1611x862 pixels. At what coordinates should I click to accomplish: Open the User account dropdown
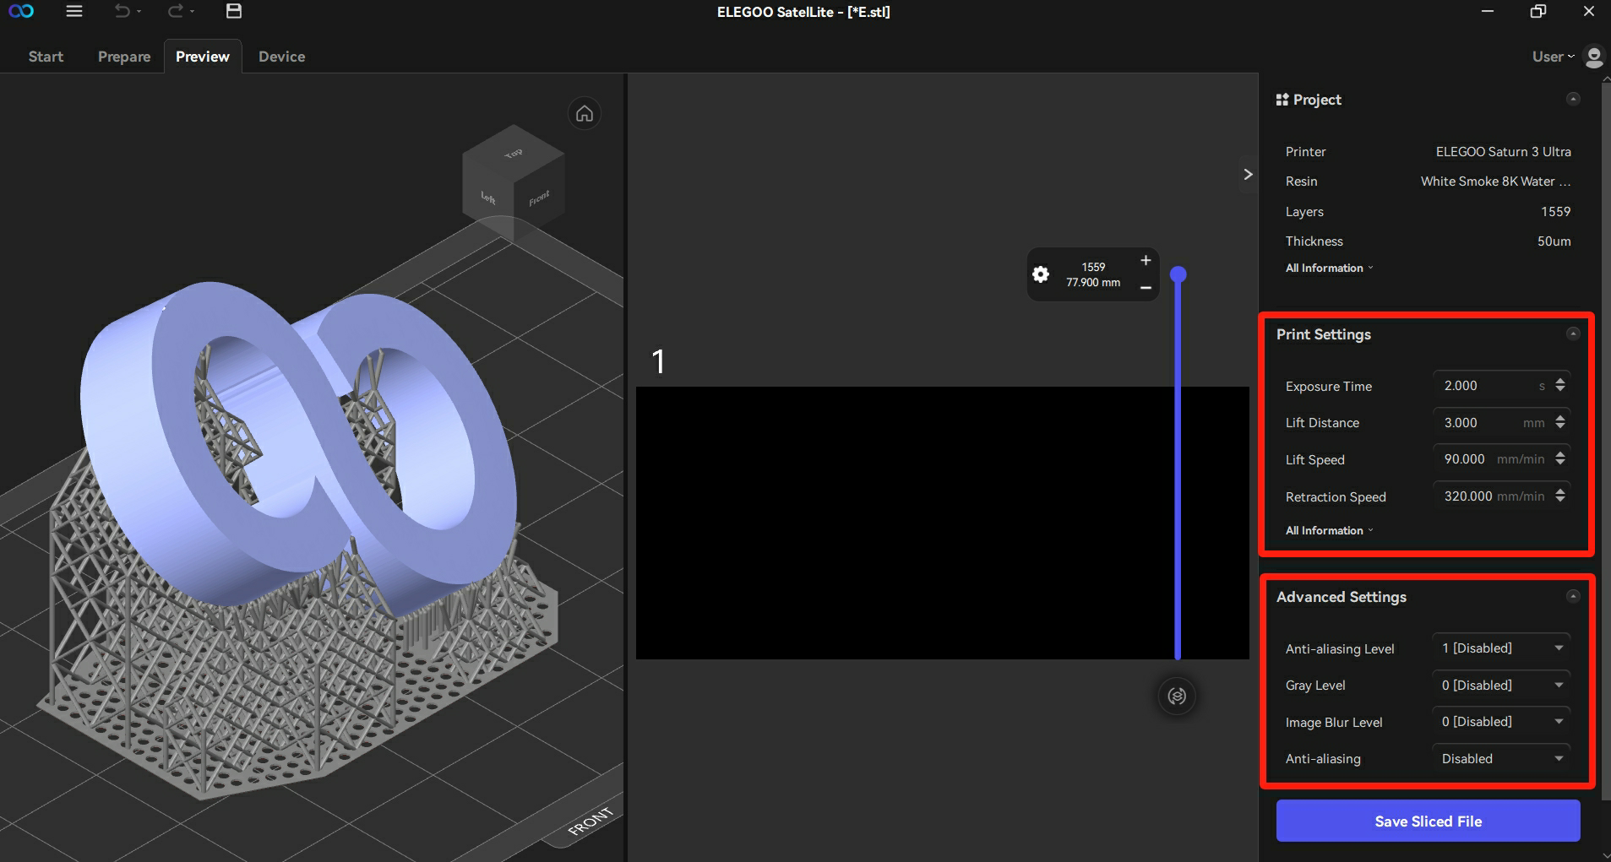[1553, 57]
